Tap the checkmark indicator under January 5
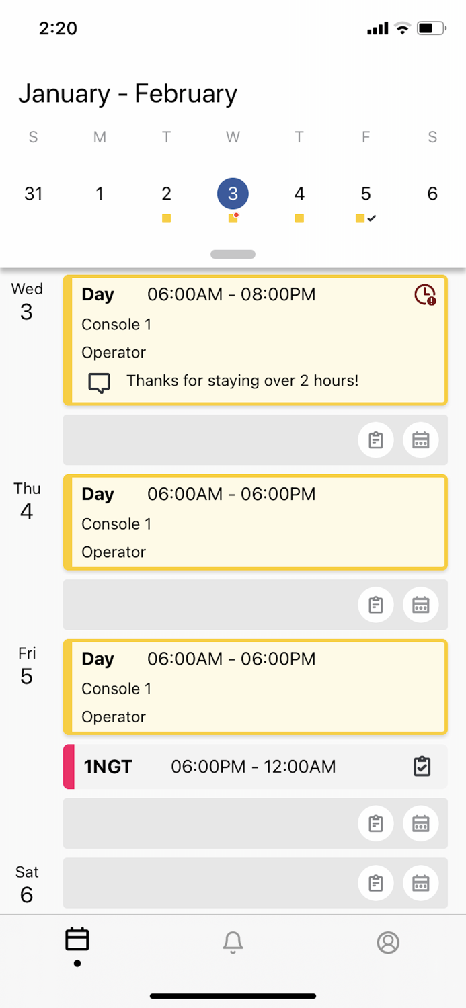This screenshot has width=466, height=1008. [372, 218]
